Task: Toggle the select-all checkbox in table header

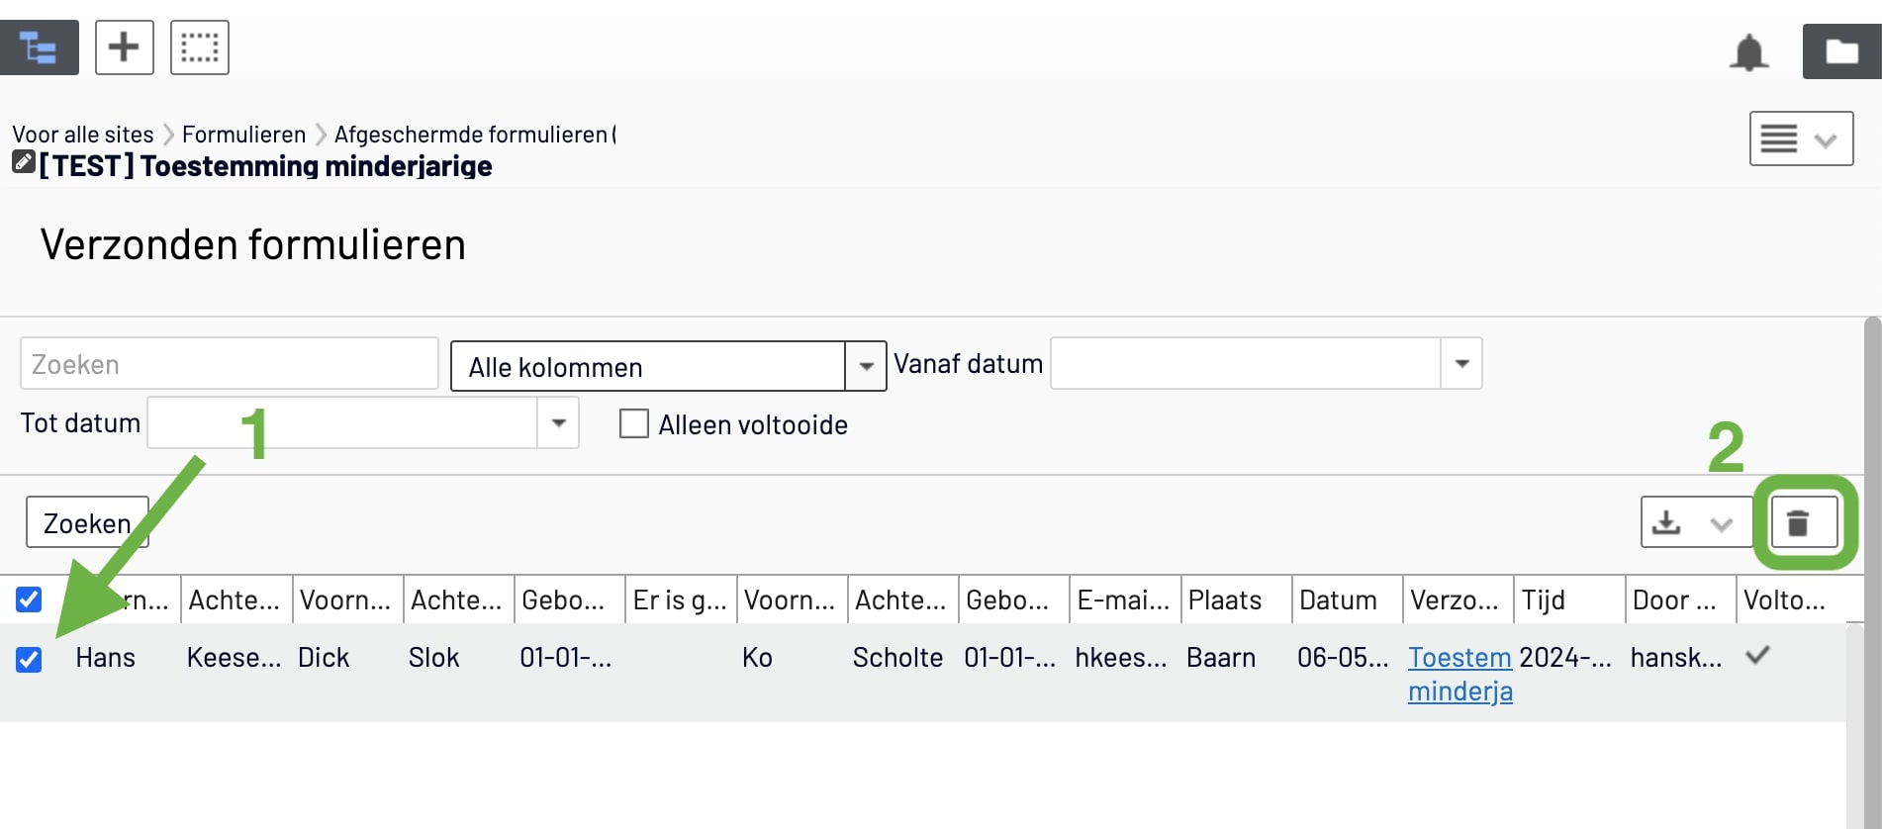Action: click(29, 599)
